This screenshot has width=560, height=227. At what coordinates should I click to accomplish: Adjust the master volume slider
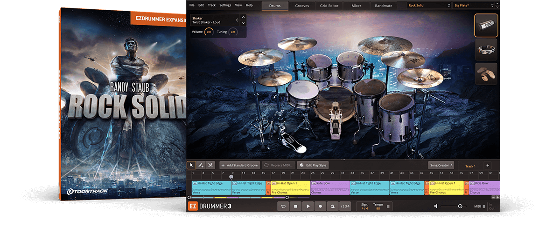(x=460, y=206)
